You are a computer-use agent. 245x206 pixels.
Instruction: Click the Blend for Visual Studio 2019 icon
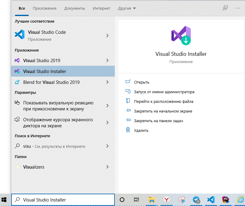[17, 82]
